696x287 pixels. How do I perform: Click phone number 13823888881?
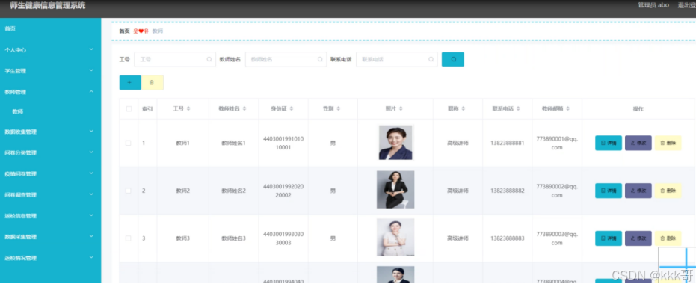[x=508, y=143]
